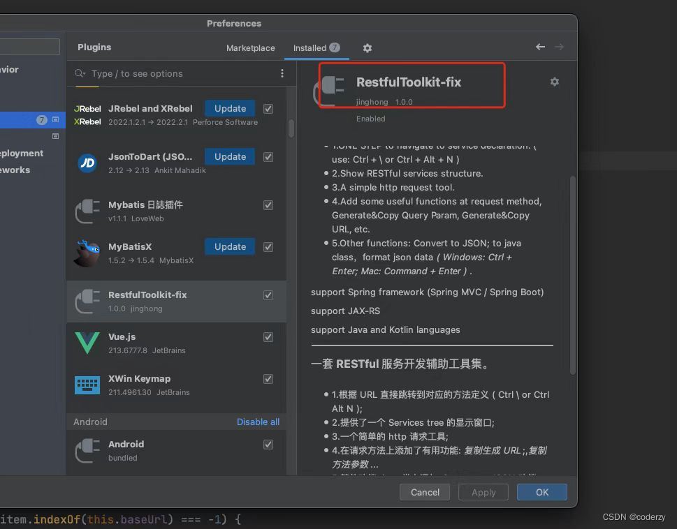677x529 pixels.
Task: Select the Installed tab
Action: click(316, 48)
